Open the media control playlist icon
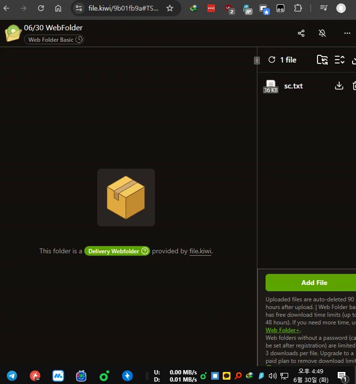The image size is (356, 384). coord(324,8)
